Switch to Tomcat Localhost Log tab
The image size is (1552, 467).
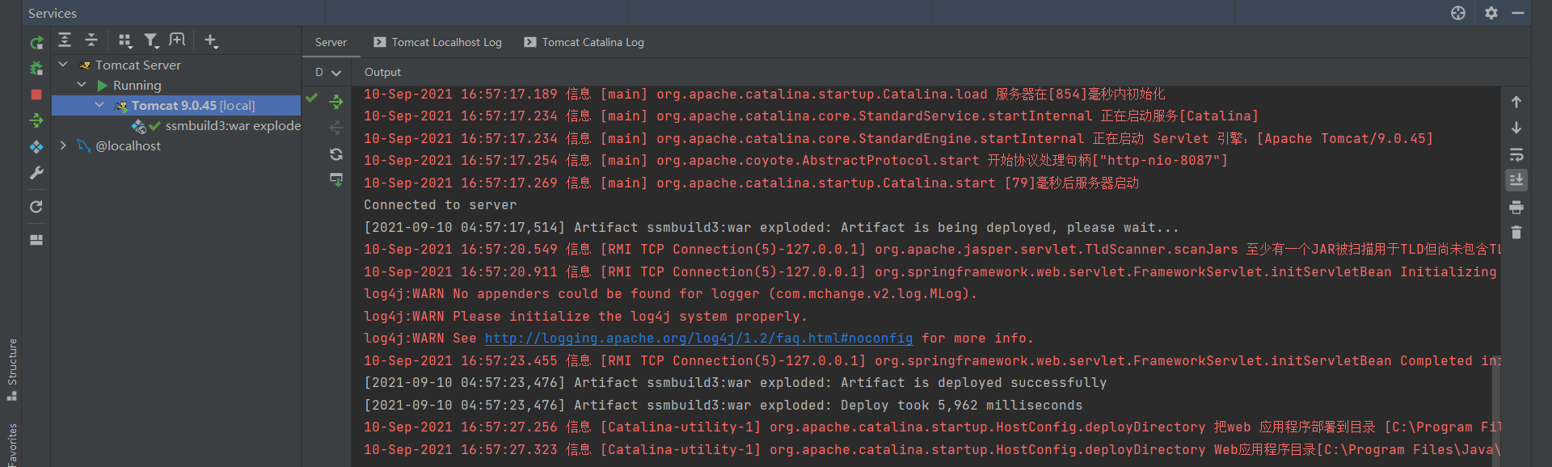[x=437, y=42]
